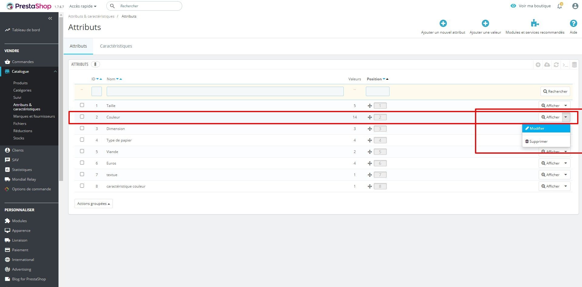This screenshot has width=582, height=287.
Task: Click the Nom filter input field
Action: point(225,92)
